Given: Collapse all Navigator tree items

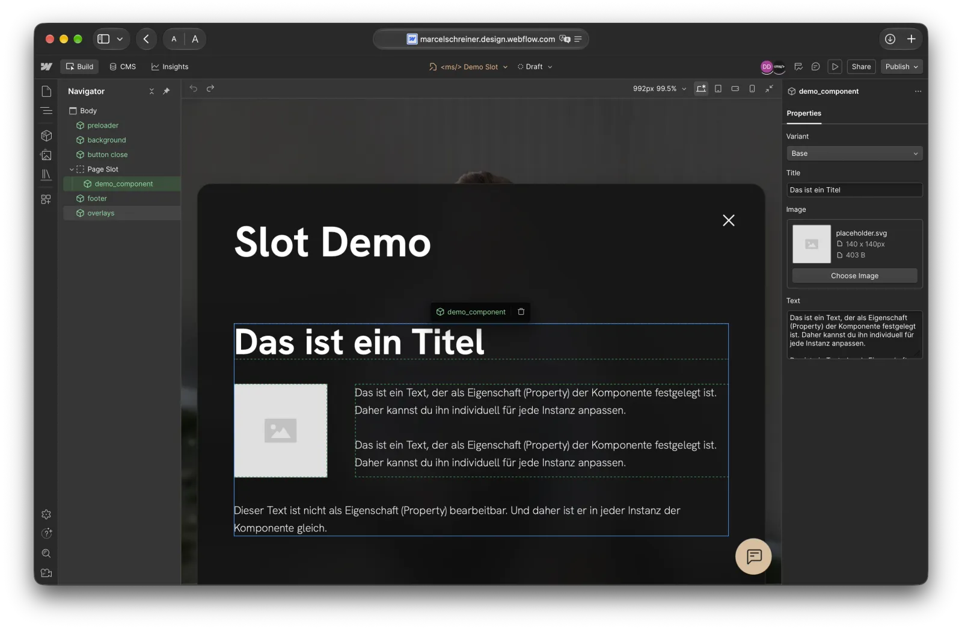Looking at the screenshot, I should tap(152, 91).
